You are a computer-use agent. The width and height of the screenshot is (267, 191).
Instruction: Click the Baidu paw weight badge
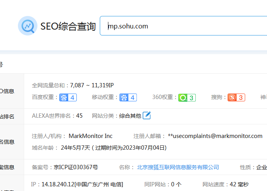click(x=68, y=97)
